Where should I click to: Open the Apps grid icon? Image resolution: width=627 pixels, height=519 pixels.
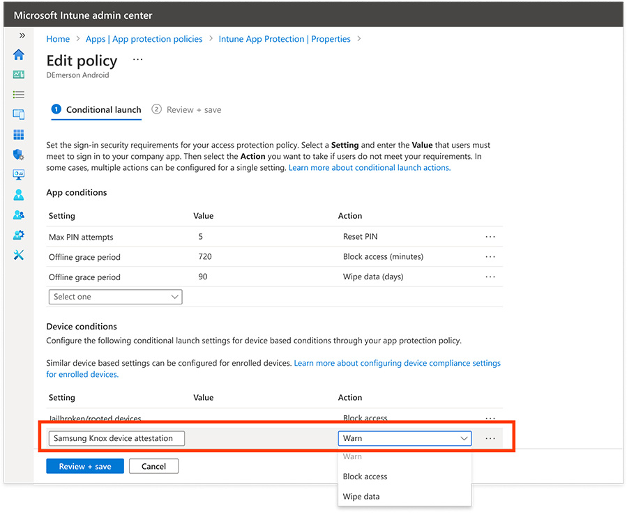(18, 134)
